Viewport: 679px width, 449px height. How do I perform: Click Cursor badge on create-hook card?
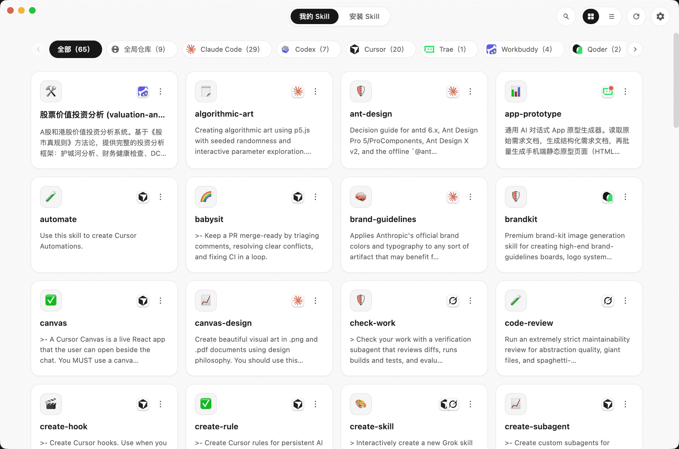143,404
